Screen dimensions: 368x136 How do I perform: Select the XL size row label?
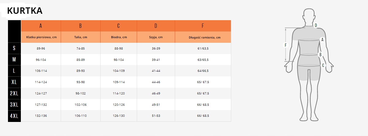point(14,82)
